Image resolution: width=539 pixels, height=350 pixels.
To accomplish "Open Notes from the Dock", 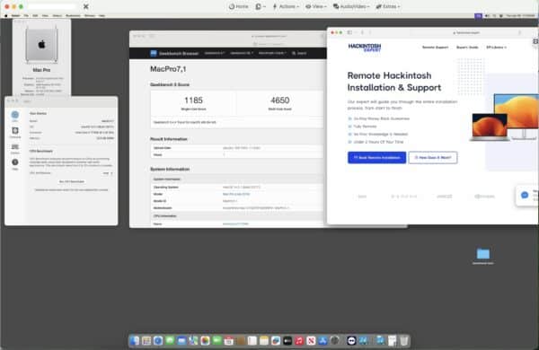I will (264, 340).
